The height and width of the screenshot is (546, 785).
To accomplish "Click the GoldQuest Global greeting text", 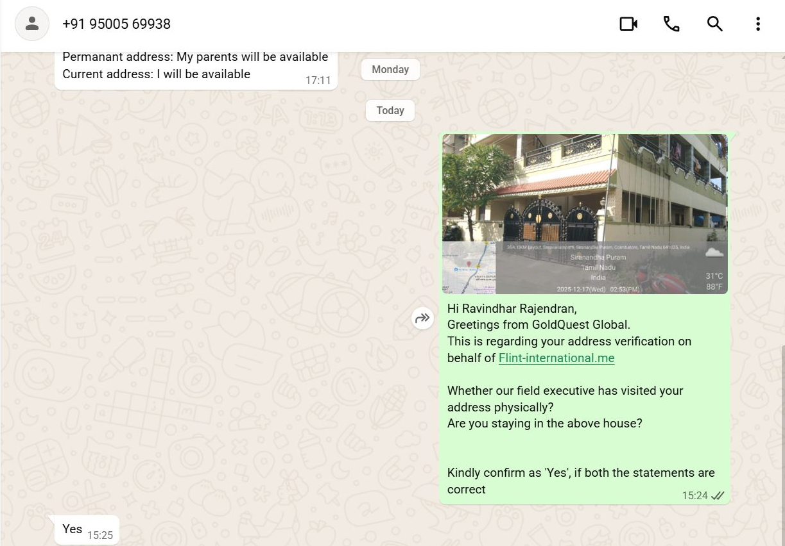I will tap(539, 325).
